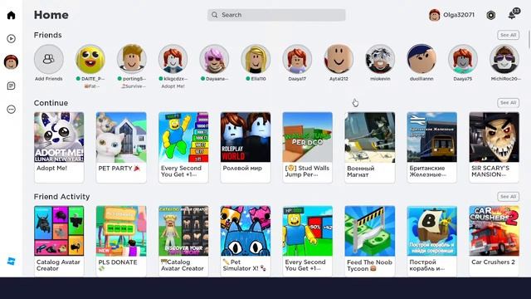Open the Home icon in sidebar

click(x=11, y=15)
